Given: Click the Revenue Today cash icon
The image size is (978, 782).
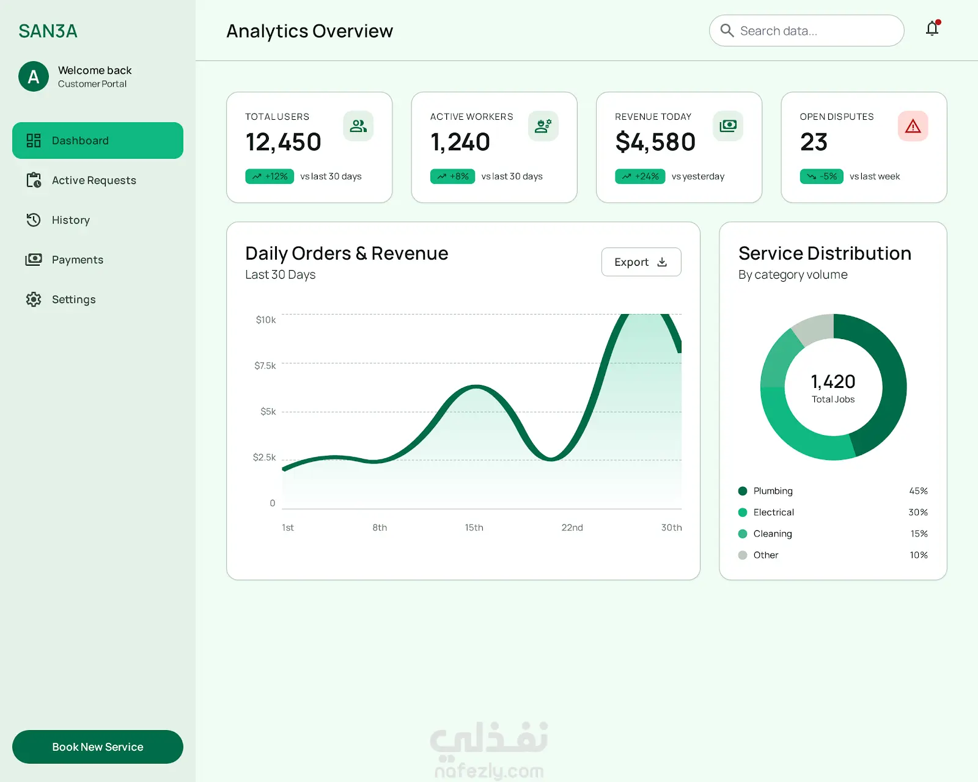Looking at the screenshot, I should (x=728, y=126).
